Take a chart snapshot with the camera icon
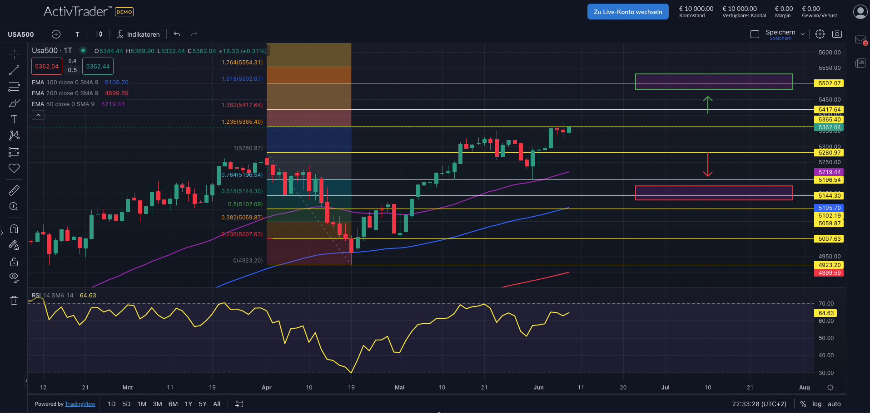This screenshot has width=870, height=413. 837,34
